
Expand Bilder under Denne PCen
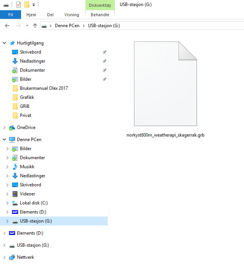7,149
